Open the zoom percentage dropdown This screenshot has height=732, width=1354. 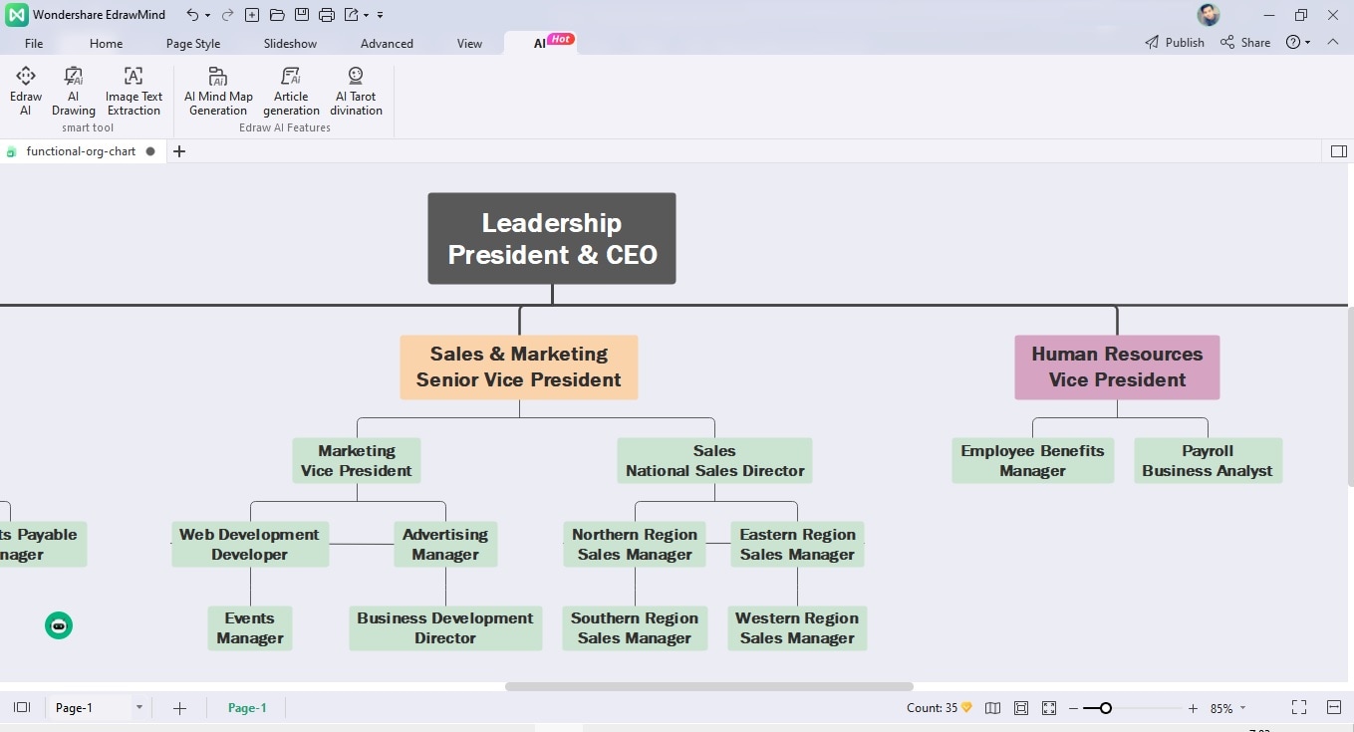pyautogui.click(x=1242, y=708)
